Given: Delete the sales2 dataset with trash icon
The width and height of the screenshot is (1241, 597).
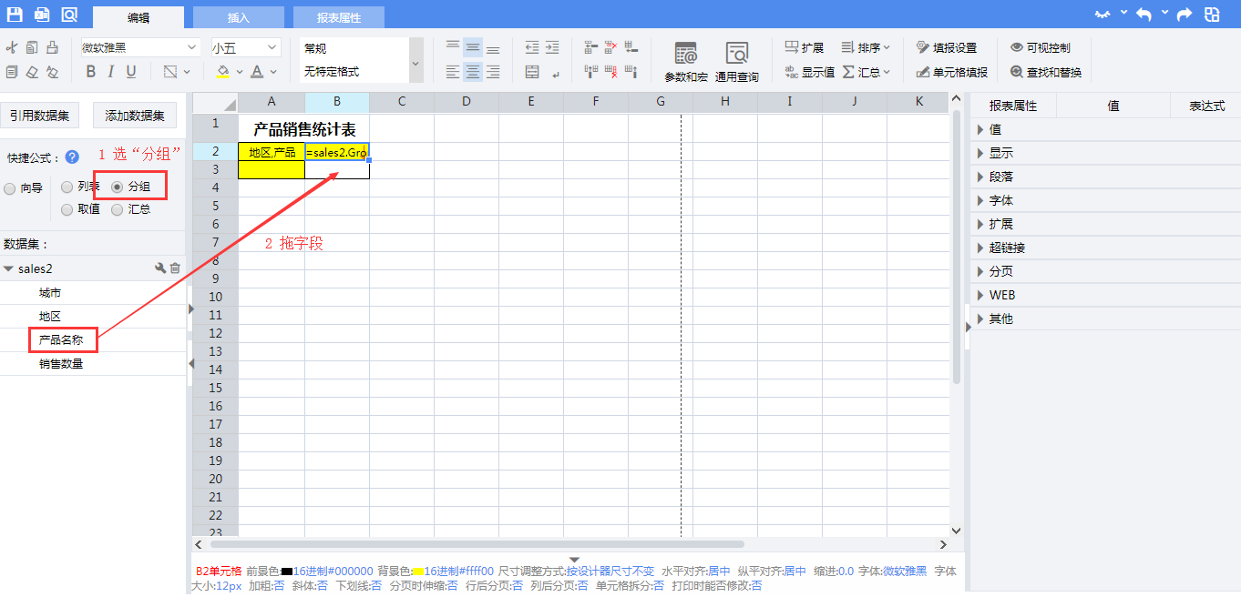Looking at the screenshot, I should click(176, 268).
